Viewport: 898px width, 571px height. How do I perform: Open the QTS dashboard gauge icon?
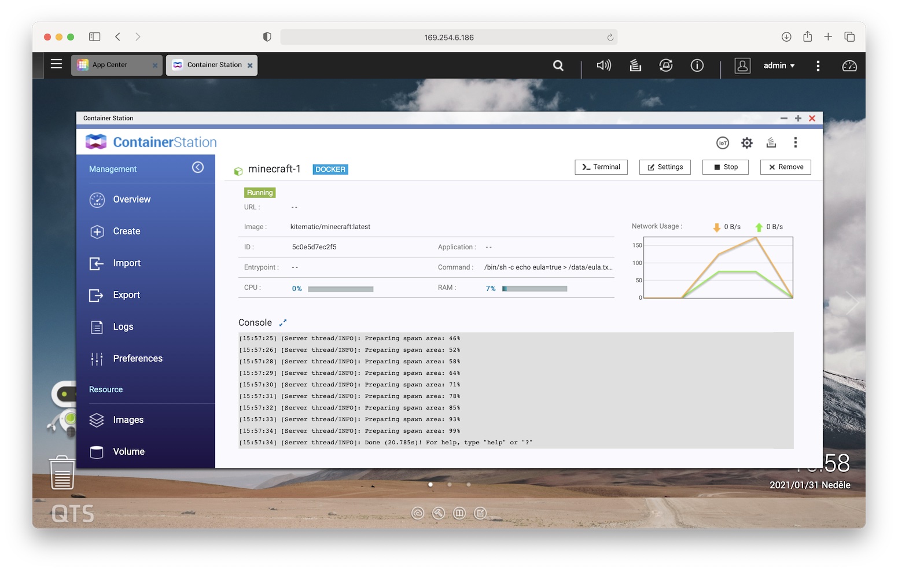tap(849, 66)
